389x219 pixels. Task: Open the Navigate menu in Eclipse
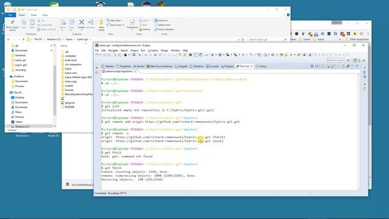click(x=113, y=50)
